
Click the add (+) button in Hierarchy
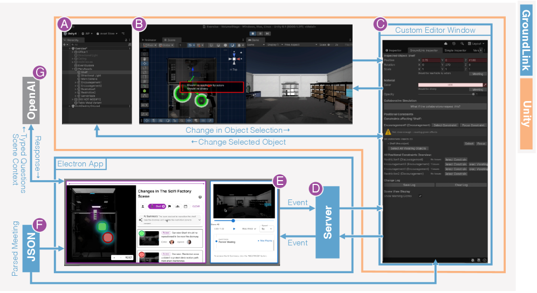(65, 45)
